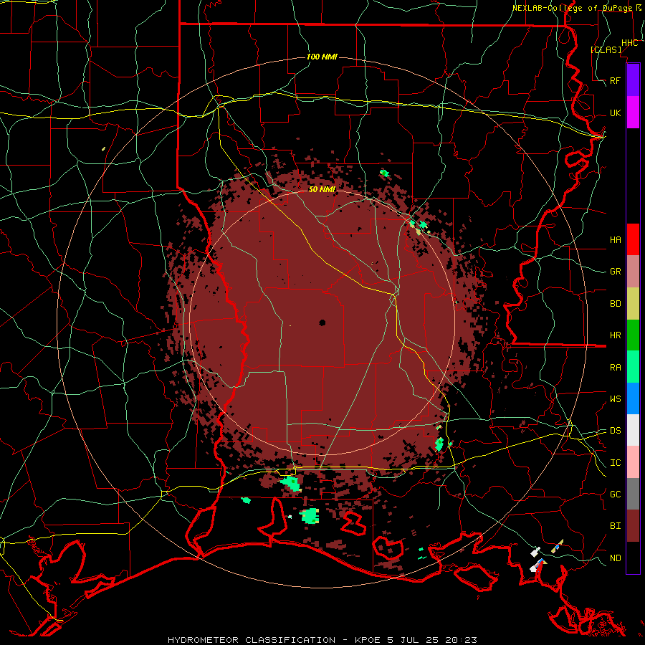Click the UK magenta legend swatch

coord(633,113)
